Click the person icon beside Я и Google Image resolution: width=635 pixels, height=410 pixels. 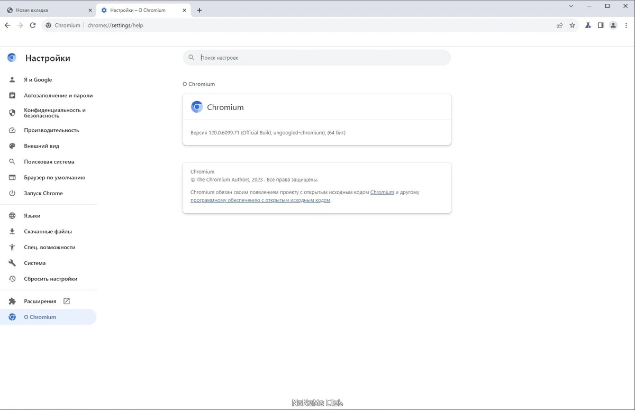pos(12,80)
